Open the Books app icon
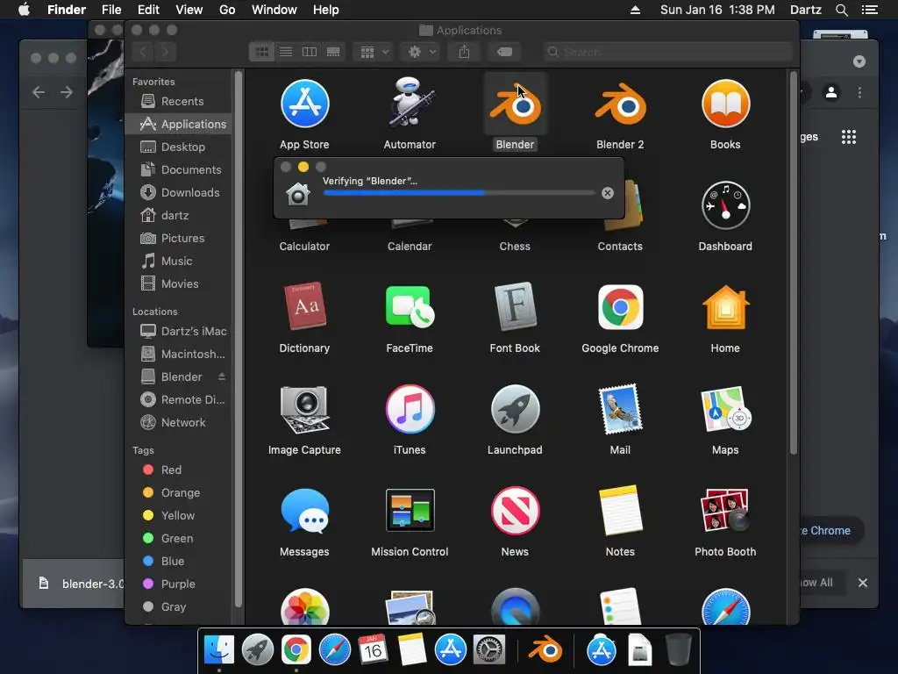The width and height of the screenshot is (898, 674). 725,104
